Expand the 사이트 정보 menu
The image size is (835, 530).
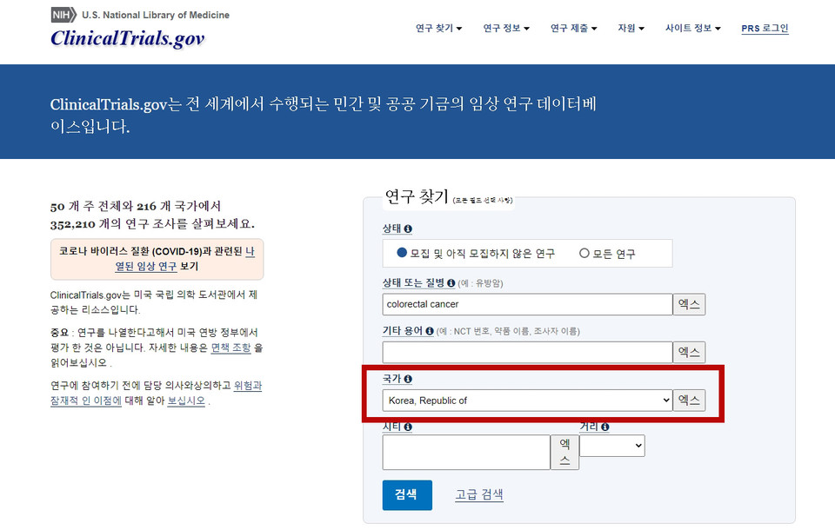pos(693,28)
